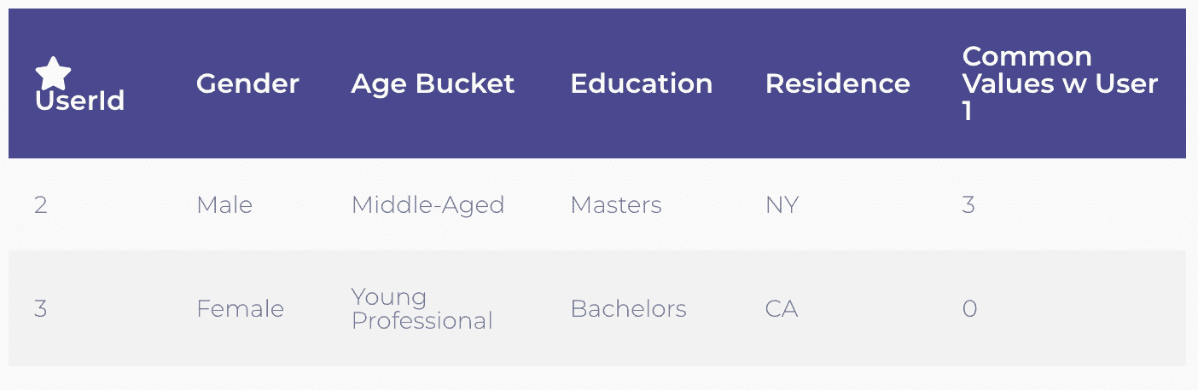Image resolution: width=1198 pixels, height=390 pixels.
Task: Click the CA residence cell
Action: pos(782,308)
